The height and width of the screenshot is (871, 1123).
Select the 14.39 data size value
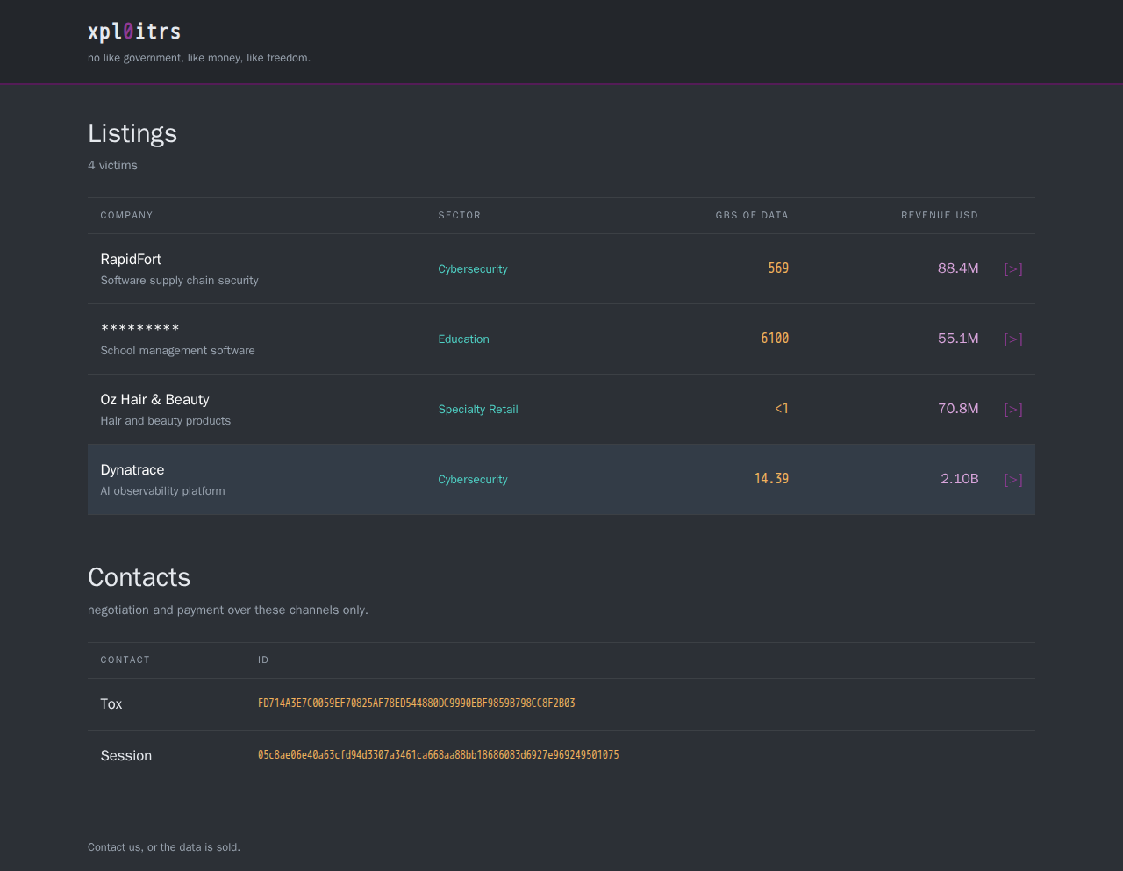[x=771, y=479]
